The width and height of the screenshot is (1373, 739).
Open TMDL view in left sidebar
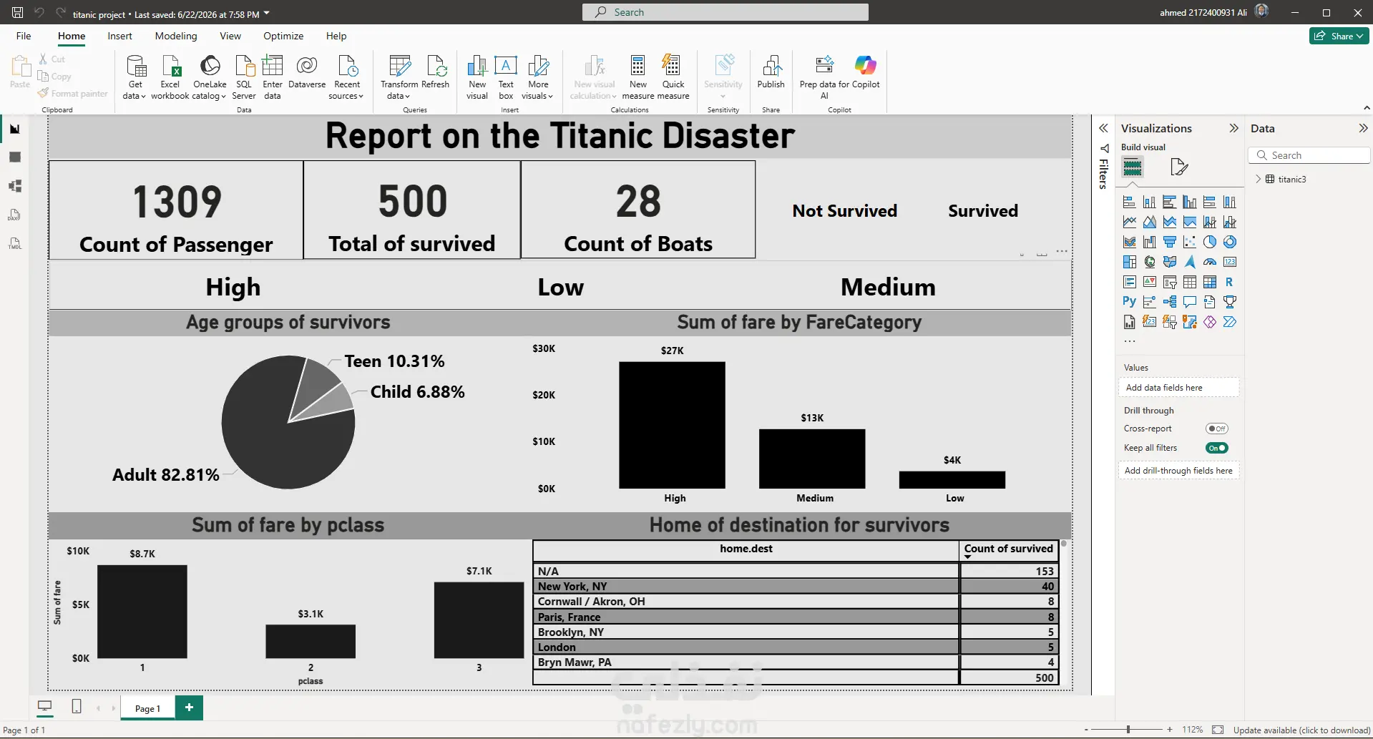[14, 243]
